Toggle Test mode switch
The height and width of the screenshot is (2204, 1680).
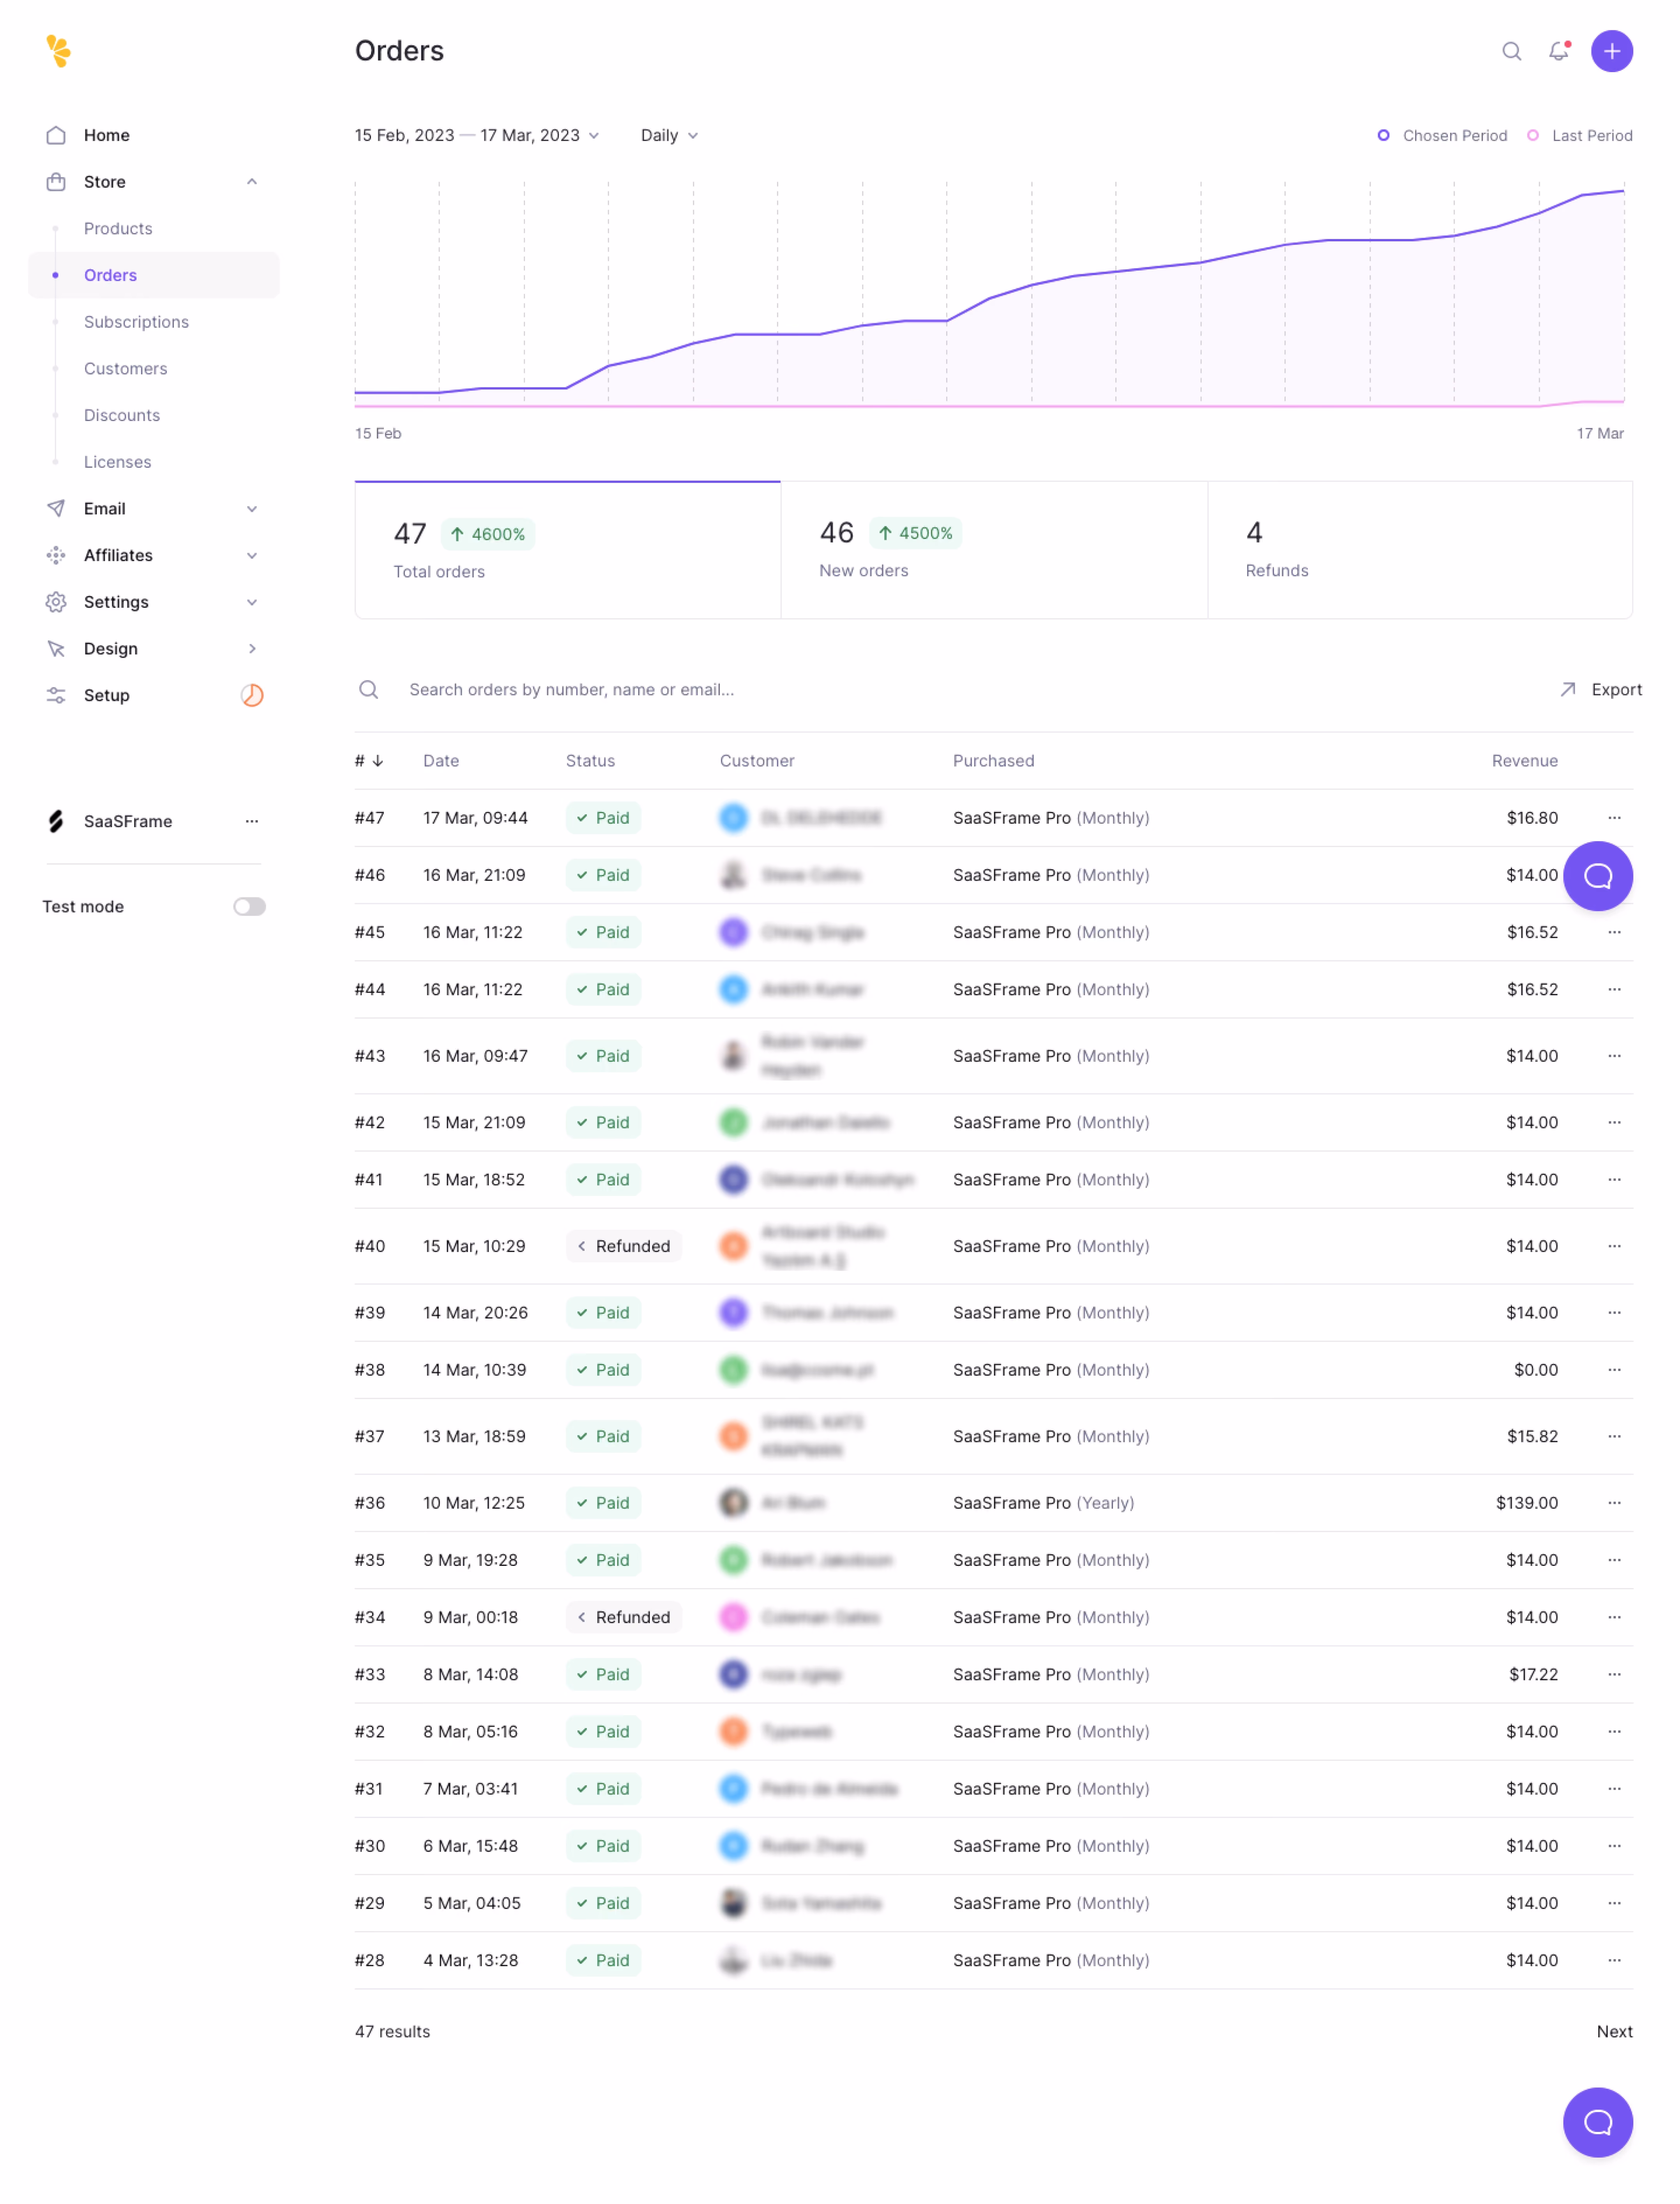[x=249, y=907]
